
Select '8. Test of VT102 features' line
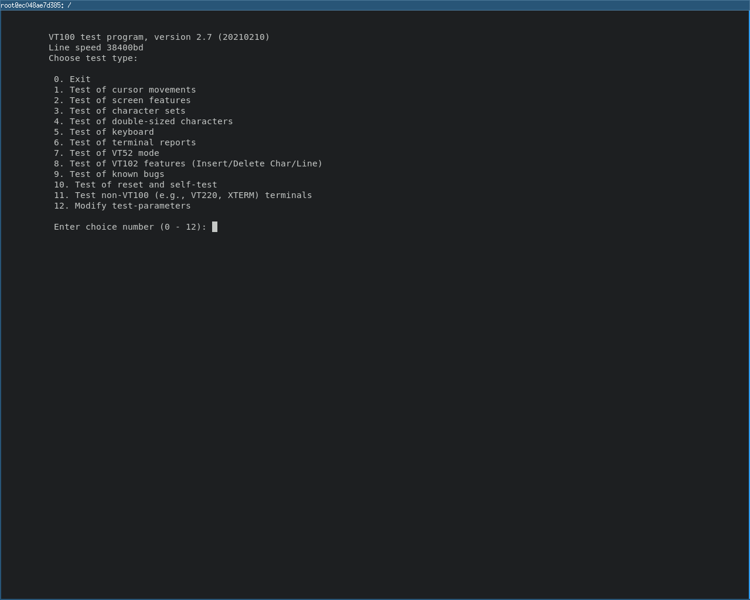[188, 163]
